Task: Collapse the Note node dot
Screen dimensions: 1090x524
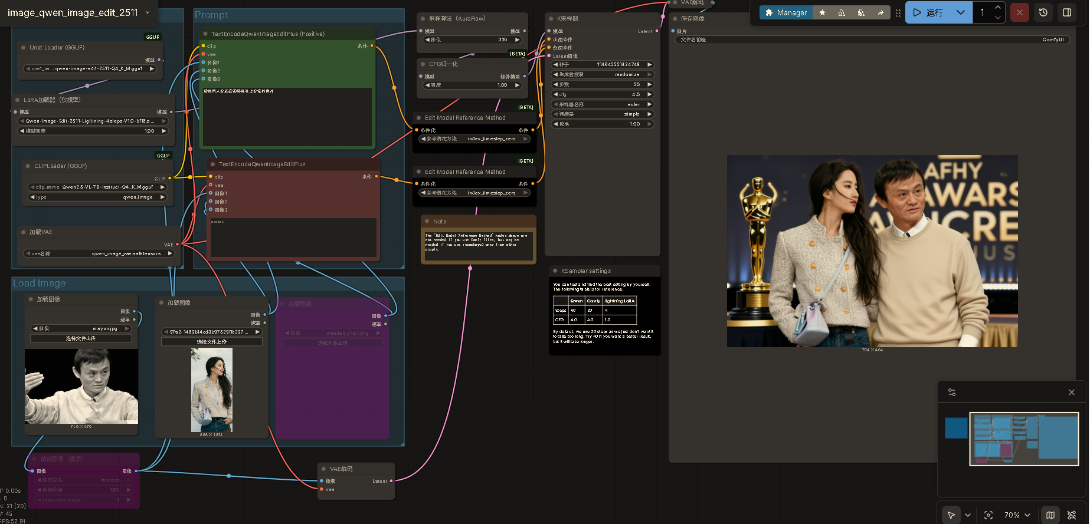Action: pyautogui.click(x=427, y=222)
